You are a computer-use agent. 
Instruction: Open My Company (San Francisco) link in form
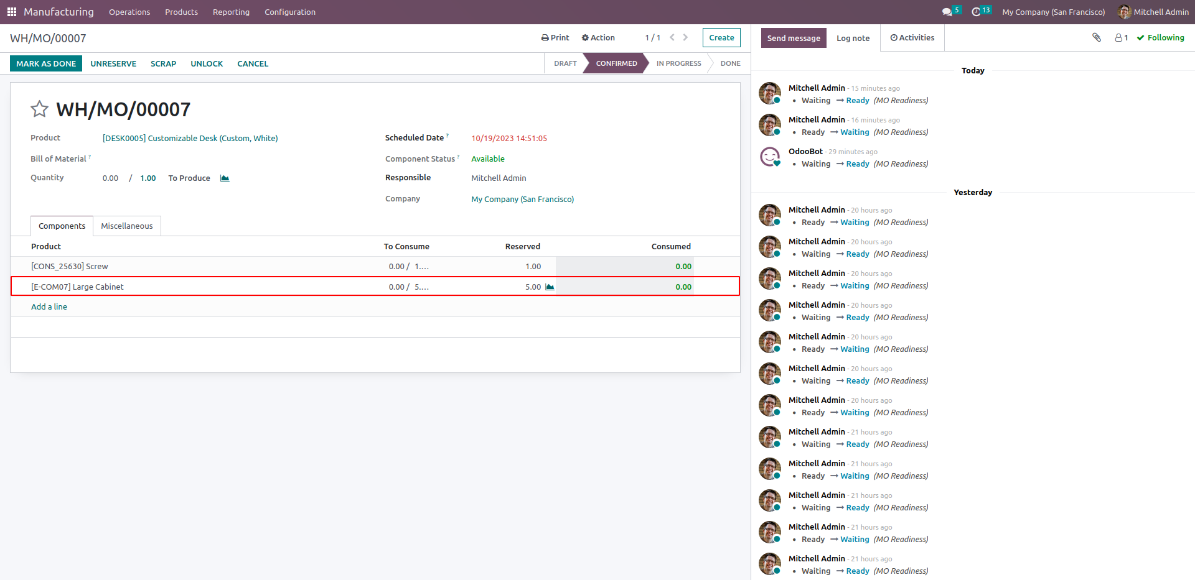point(522,199)
